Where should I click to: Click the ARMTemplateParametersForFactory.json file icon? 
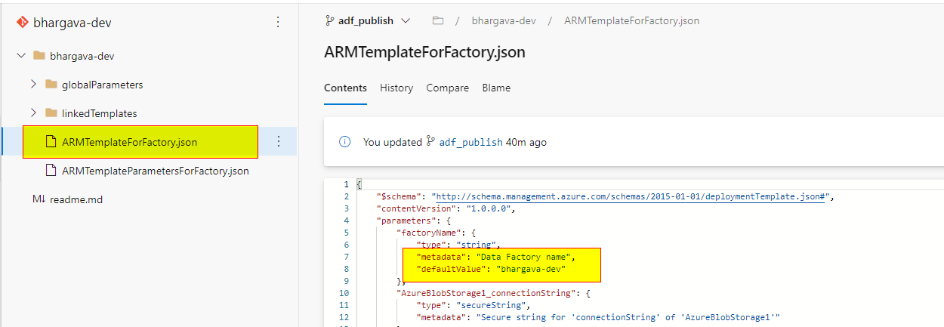click(51, 171)
